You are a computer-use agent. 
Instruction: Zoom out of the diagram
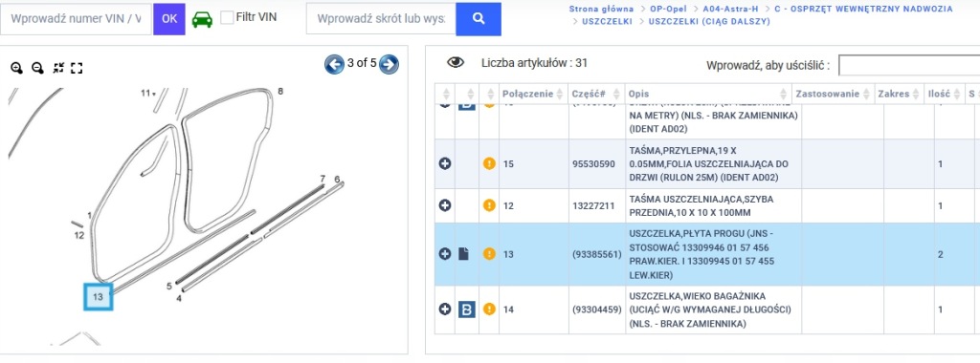(x=37, y=68)
